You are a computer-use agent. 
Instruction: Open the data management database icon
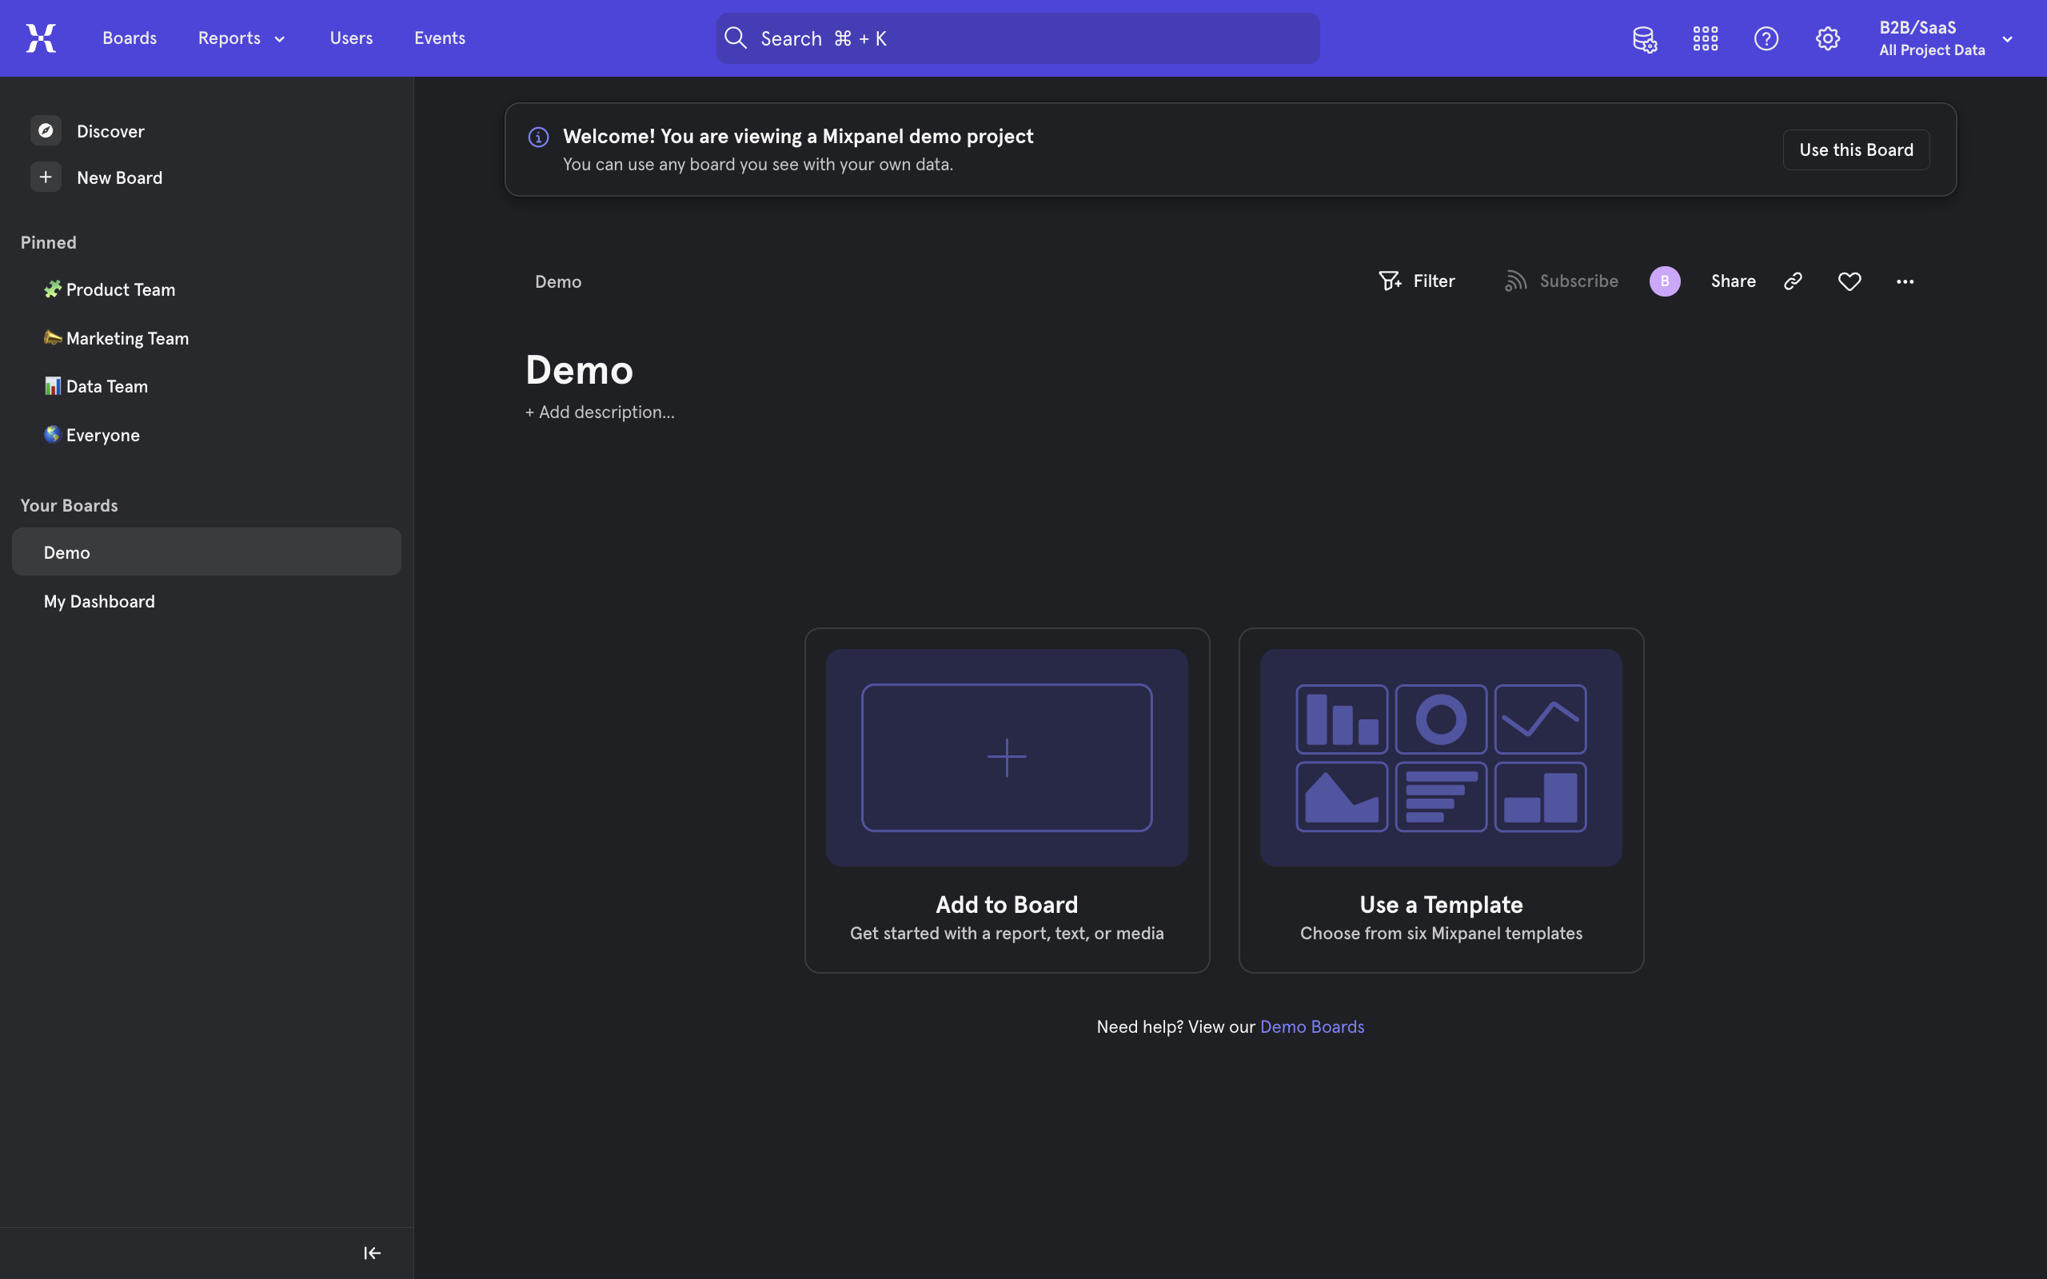(x=1644, y=39)
